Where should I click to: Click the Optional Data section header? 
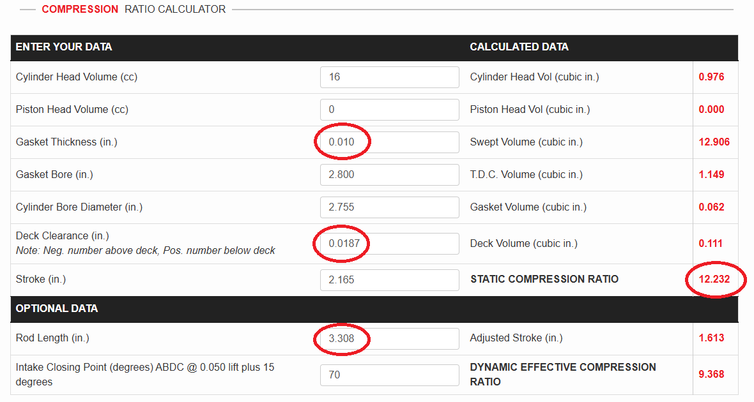point(57,309)
